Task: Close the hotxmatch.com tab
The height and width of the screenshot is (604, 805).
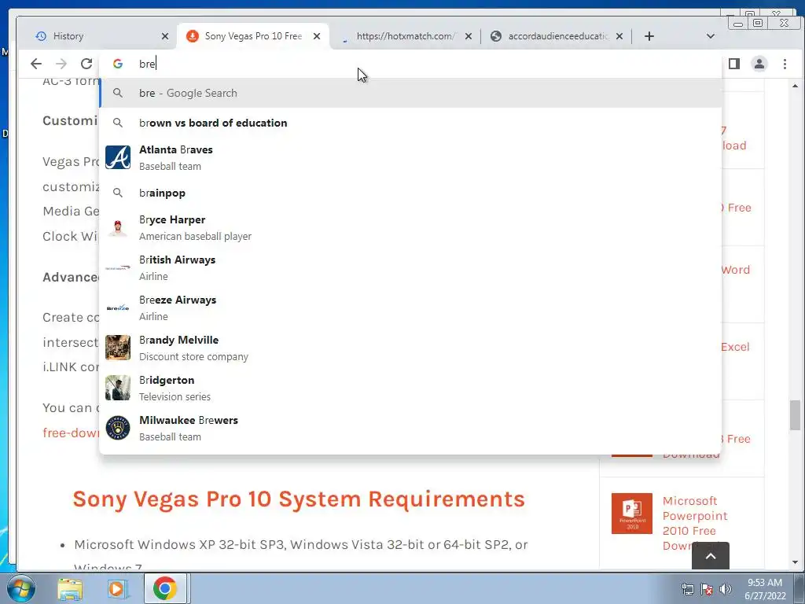Action: [469, 36]
